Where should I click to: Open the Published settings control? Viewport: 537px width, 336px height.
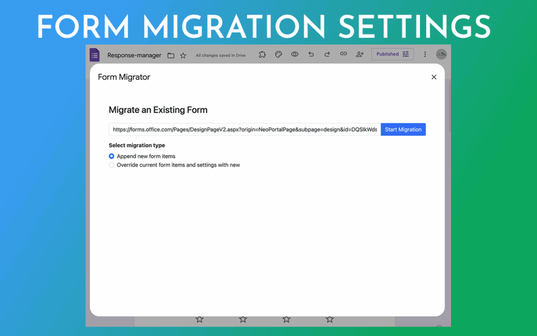click(x=392, y=54)
